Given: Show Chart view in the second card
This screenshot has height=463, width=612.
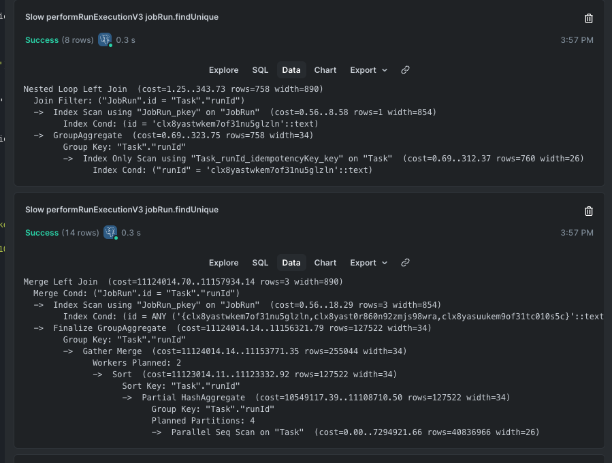Looking at the screenshot, I should [x=325, y=263].
